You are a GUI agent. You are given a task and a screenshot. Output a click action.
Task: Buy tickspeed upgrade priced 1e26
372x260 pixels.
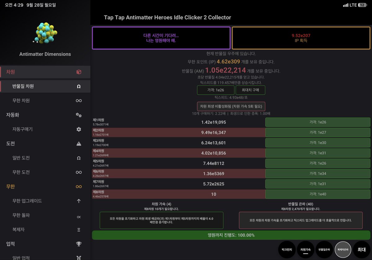pos(216,90)
